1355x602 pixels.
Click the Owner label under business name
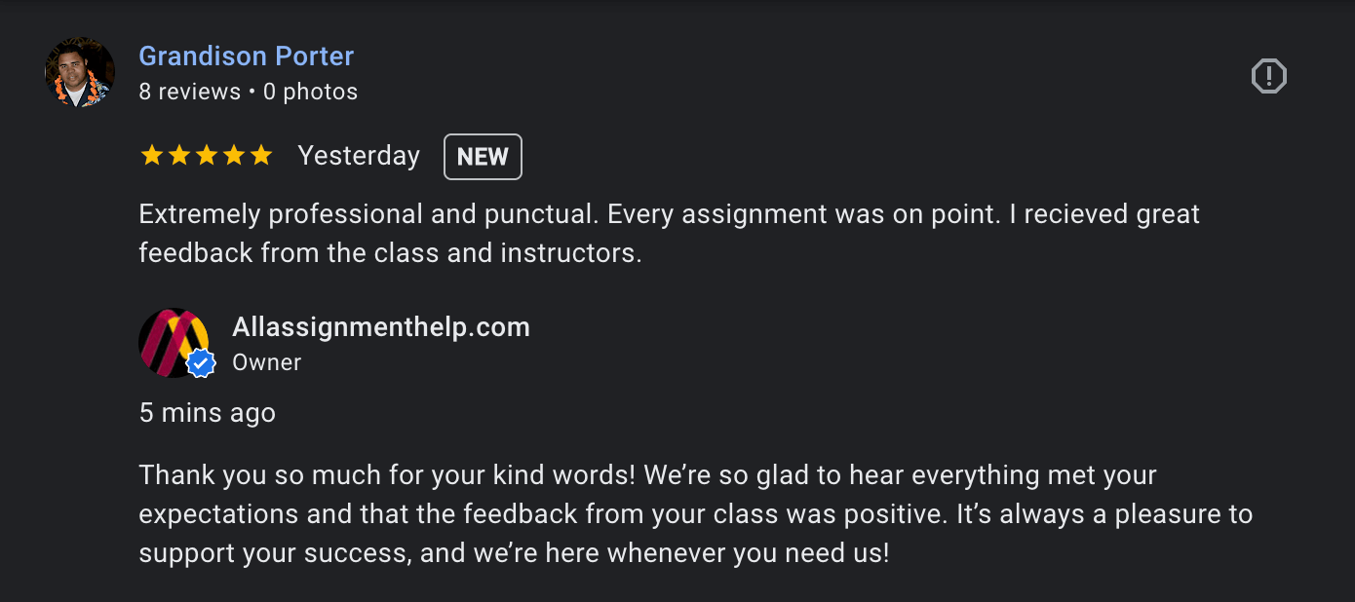(266, 361)
